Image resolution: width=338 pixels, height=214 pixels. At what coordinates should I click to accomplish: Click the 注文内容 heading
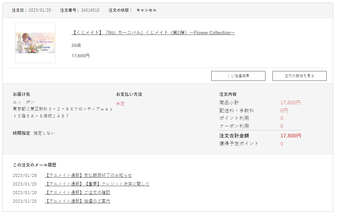click(228, 94)
